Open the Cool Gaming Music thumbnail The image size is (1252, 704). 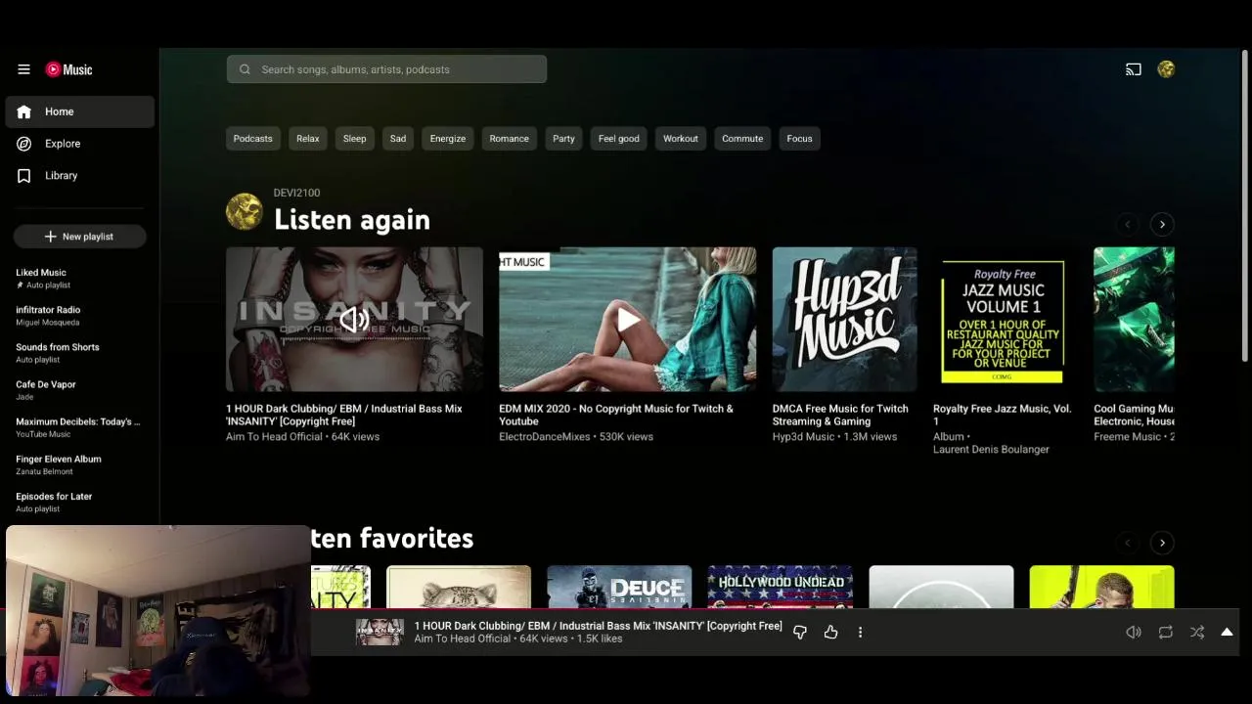point(1134,320)
